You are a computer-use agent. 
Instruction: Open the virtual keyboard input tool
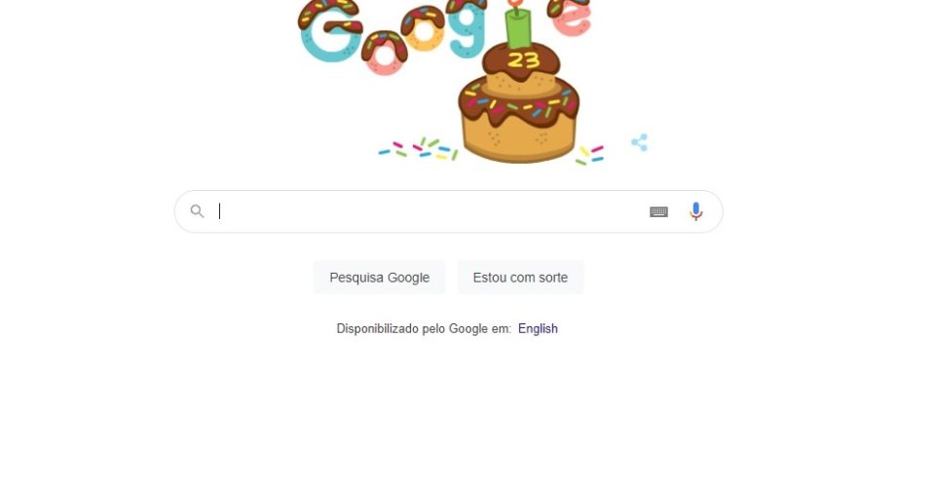click(x=658, y=211)
